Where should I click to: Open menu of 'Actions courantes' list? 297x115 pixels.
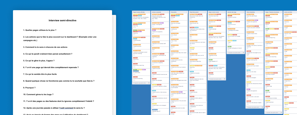click(x=168, y=12)
